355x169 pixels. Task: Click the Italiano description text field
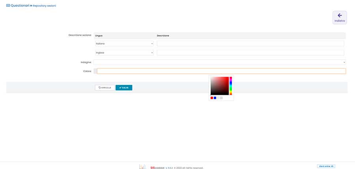pyautogui.click(x=250, y=43)
